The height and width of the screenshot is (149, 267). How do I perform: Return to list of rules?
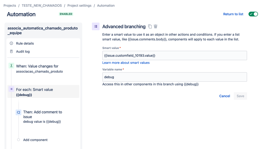pos(233,14)
